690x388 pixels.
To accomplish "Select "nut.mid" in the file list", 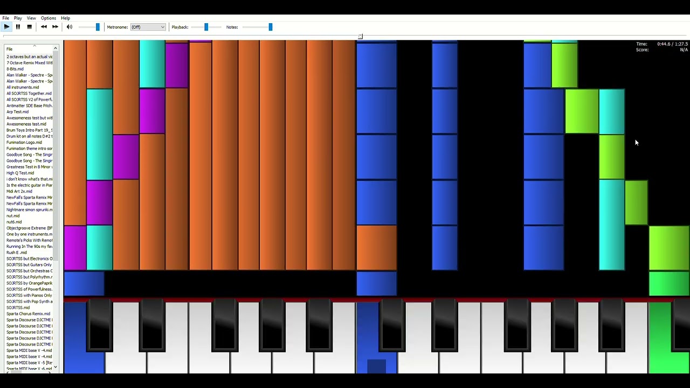I will pyautogui.click(x=13, y=216).
